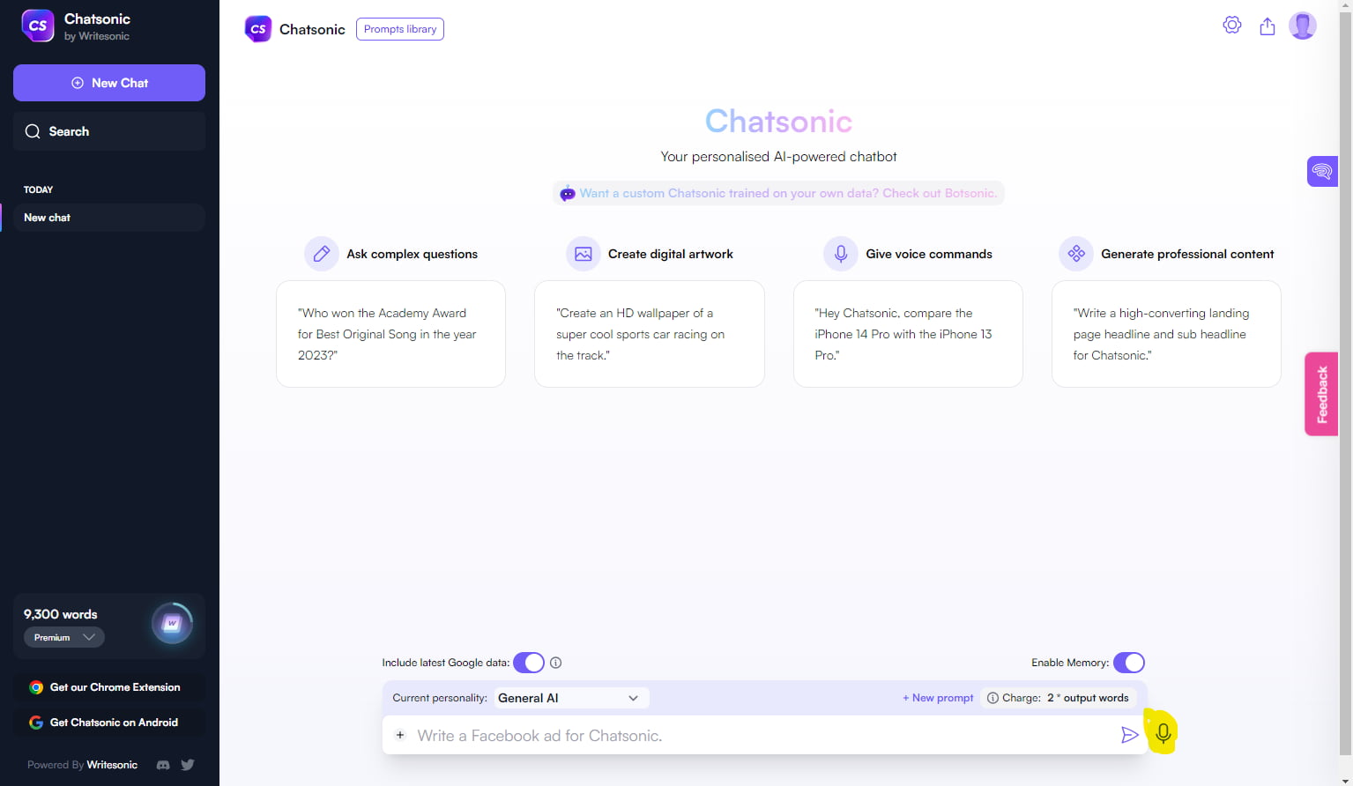Toggle Include latest Google data off

tap(528, 662)
